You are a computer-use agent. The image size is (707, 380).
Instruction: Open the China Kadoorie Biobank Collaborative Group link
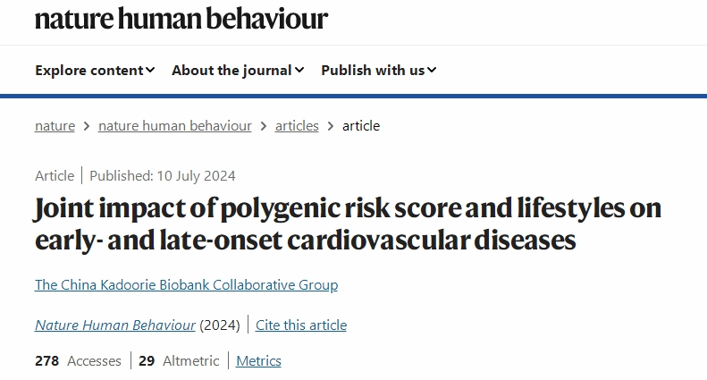coord(186,285)
